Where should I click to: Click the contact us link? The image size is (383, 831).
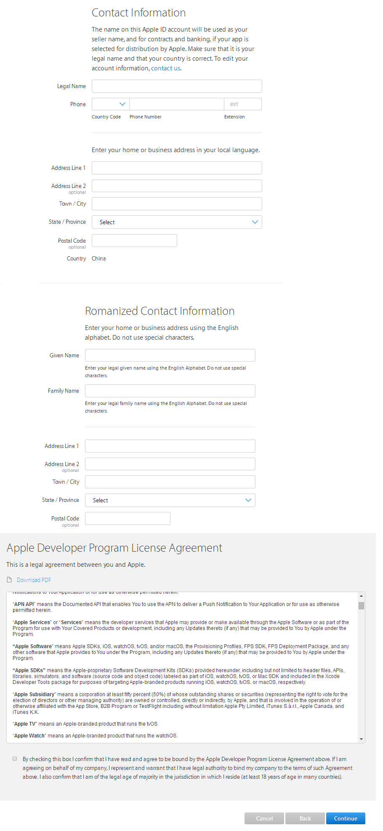pyautogui.click(x=165, y=68)
